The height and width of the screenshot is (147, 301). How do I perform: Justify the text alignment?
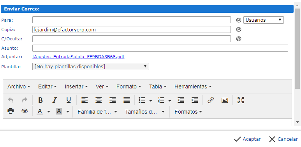pyautogui.click(x=127, y=100)
